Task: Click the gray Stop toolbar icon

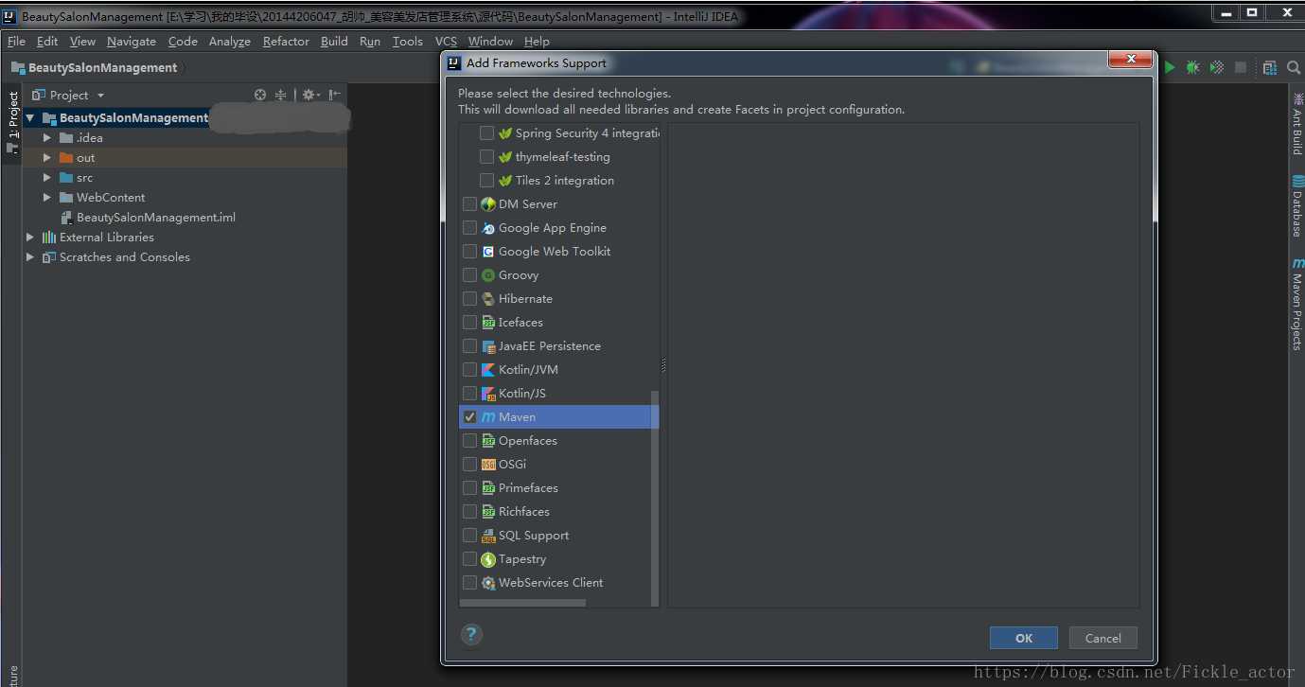Action: pos(1241,67)
